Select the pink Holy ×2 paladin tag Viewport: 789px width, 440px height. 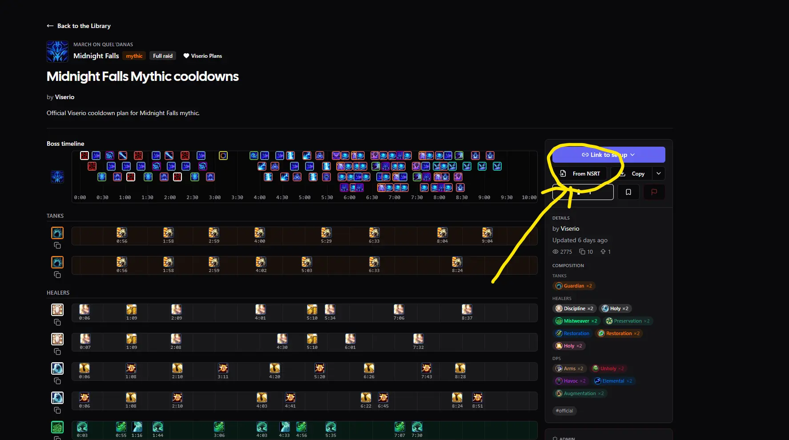click(569, 346)
